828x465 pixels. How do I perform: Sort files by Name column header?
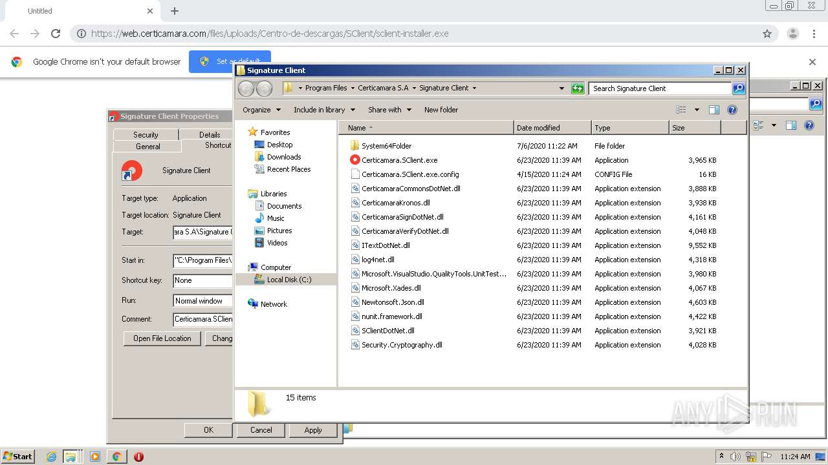[x=426, y=128]
